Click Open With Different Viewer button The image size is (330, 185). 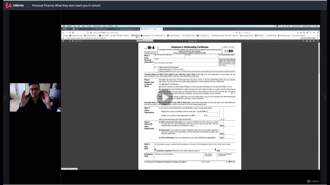click(308, 38)
